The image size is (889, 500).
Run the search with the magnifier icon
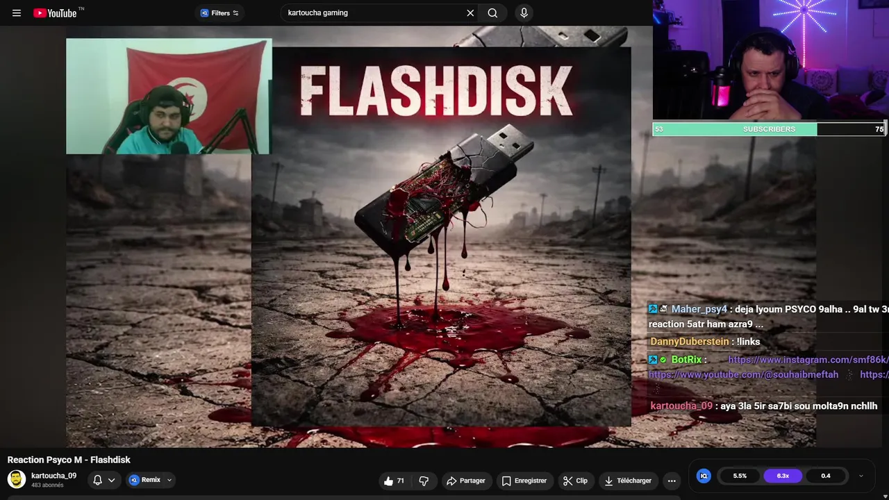click(x=492, y=13)
